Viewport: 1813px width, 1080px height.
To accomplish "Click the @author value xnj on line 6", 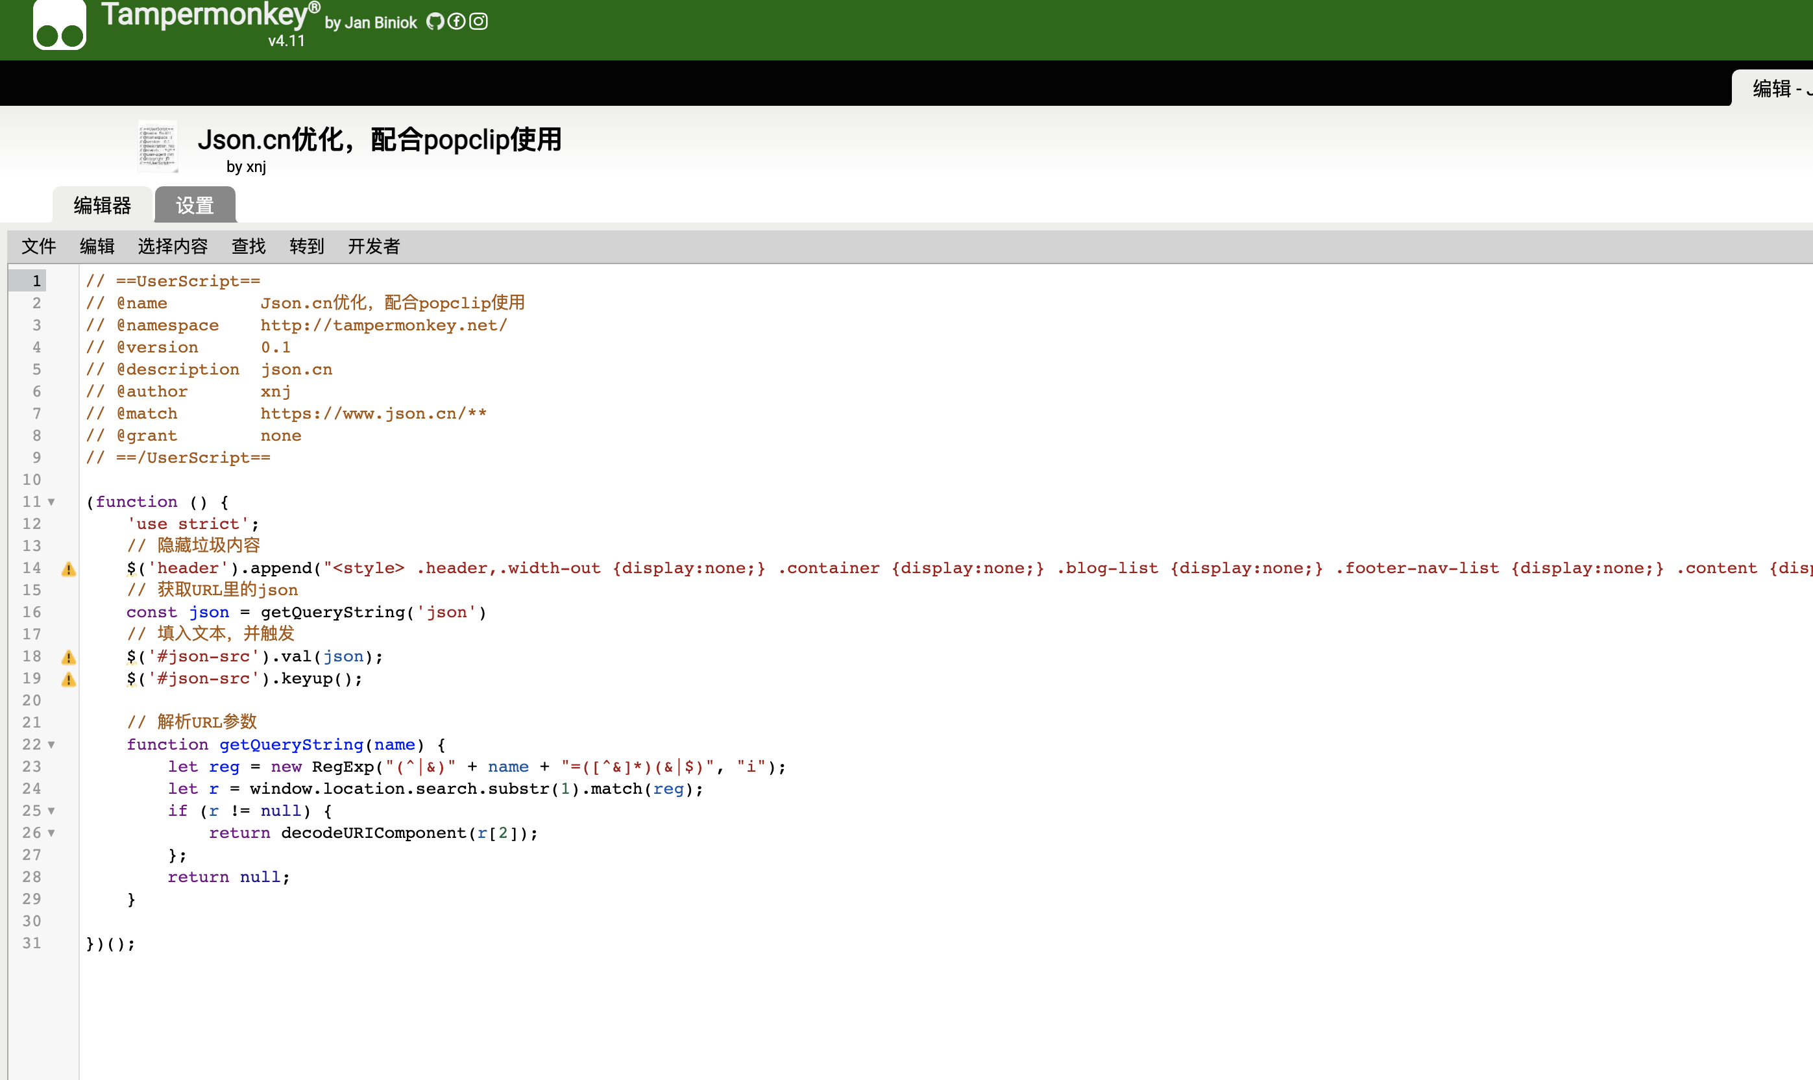I will (276, 391).
